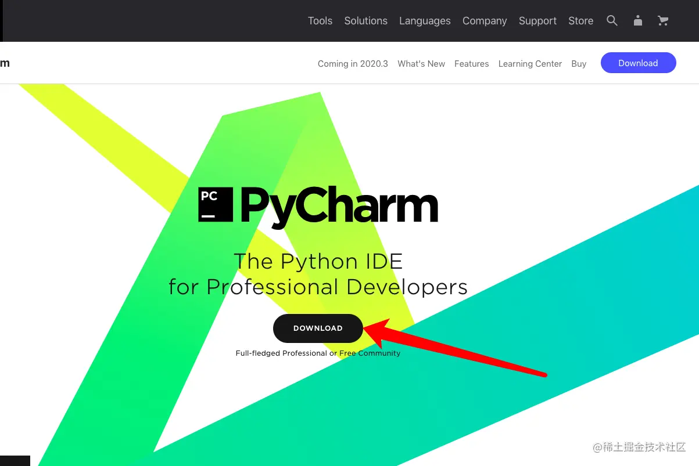Open the site search magnifier icon
The width and height of the screenshot is (699, 466).
pos(612,21)
